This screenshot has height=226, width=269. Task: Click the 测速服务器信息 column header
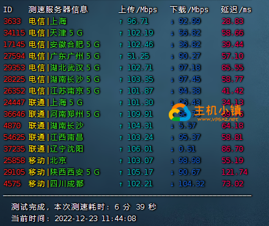tap(58, 10)
